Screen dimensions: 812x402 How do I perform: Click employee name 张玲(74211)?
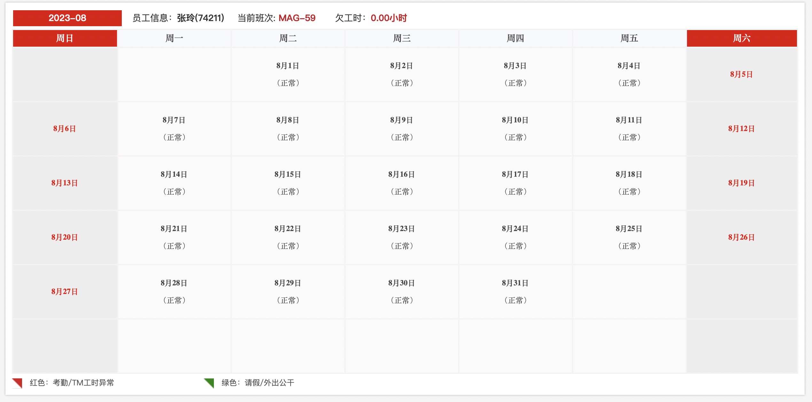[200, 18]
